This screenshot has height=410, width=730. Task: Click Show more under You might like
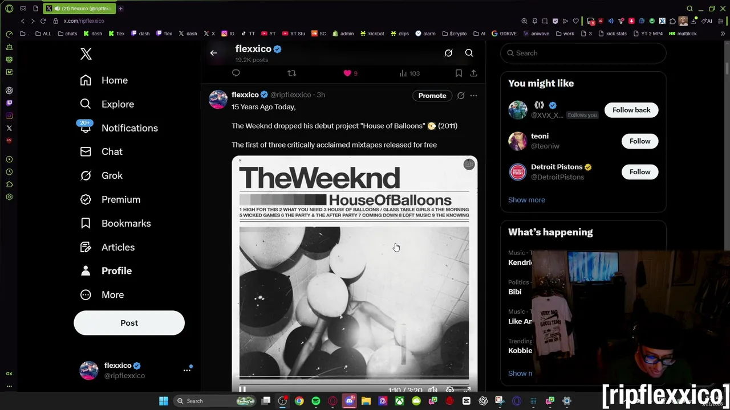tap(526, 200)
